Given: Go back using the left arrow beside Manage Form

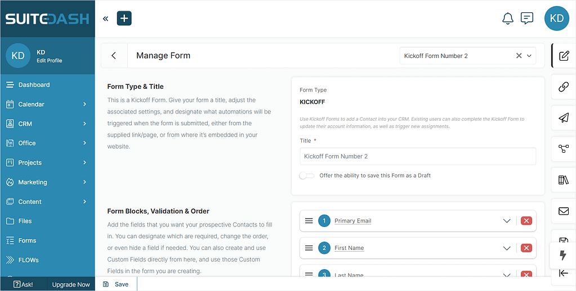Looking at the screenshot, I should pos(114,56).
